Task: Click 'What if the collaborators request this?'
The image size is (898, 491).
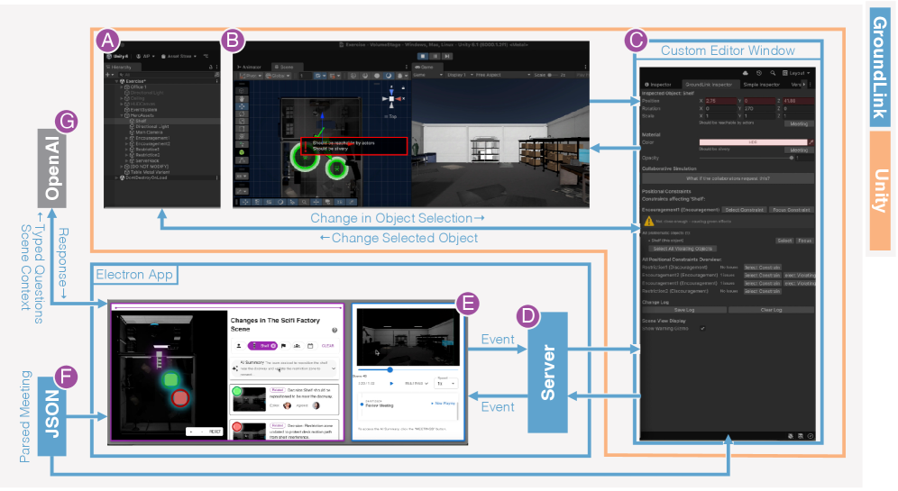Action: [x=728, y=178]
